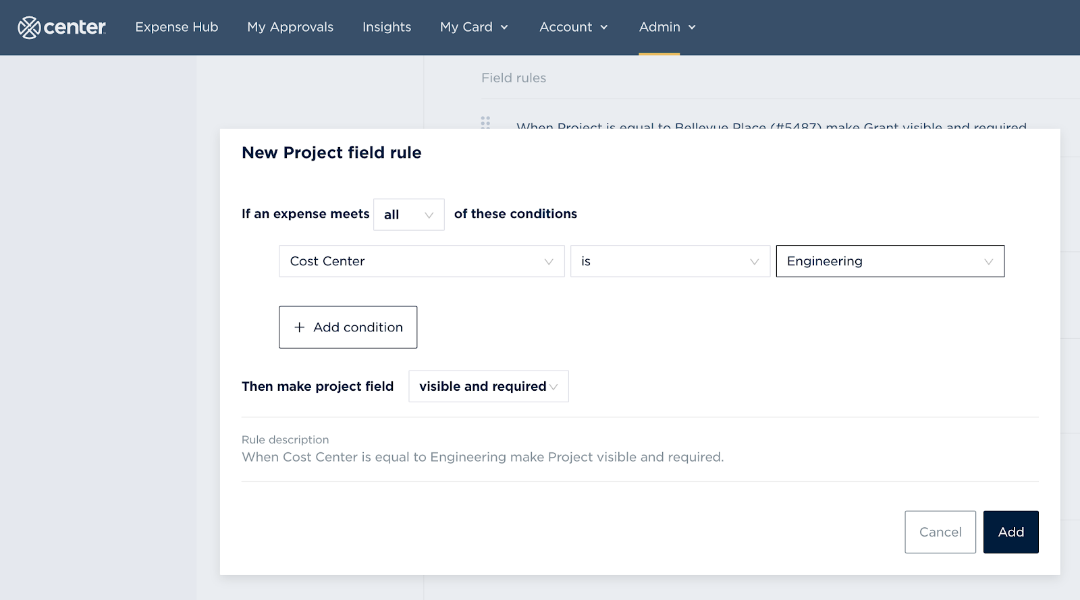This screenshot has width=1080, height=600.
Task: Go to the Expense Hub page
Action: point(177,27)
